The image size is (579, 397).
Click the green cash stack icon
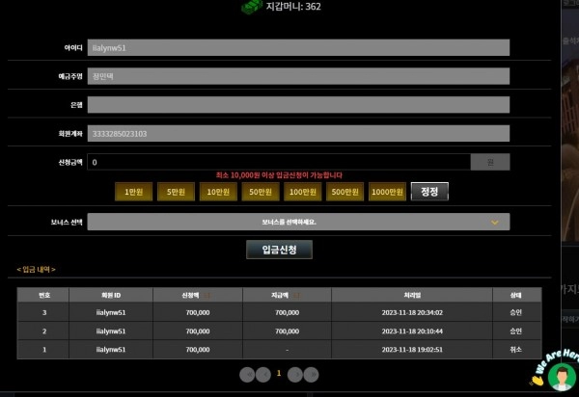(252, 7)
